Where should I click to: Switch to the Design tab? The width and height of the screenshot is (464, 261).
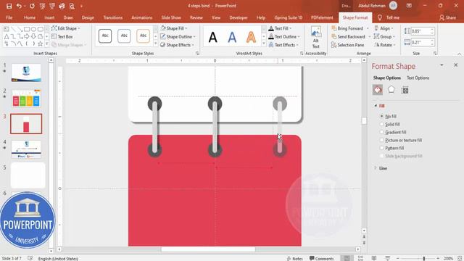tap(88, 17)
